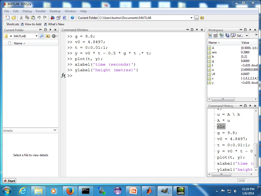Save the workspace using the Workspace toolbar icon
The height and width of the screenshot is (196, 261).
coord(227,35)
